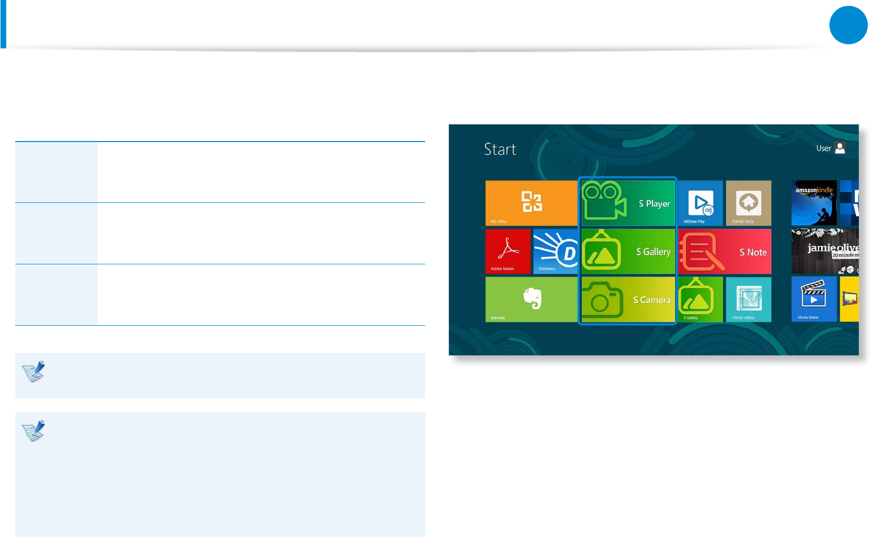Click the User name label
Screen dimensions: 871x537
click(x=824, y=148)
